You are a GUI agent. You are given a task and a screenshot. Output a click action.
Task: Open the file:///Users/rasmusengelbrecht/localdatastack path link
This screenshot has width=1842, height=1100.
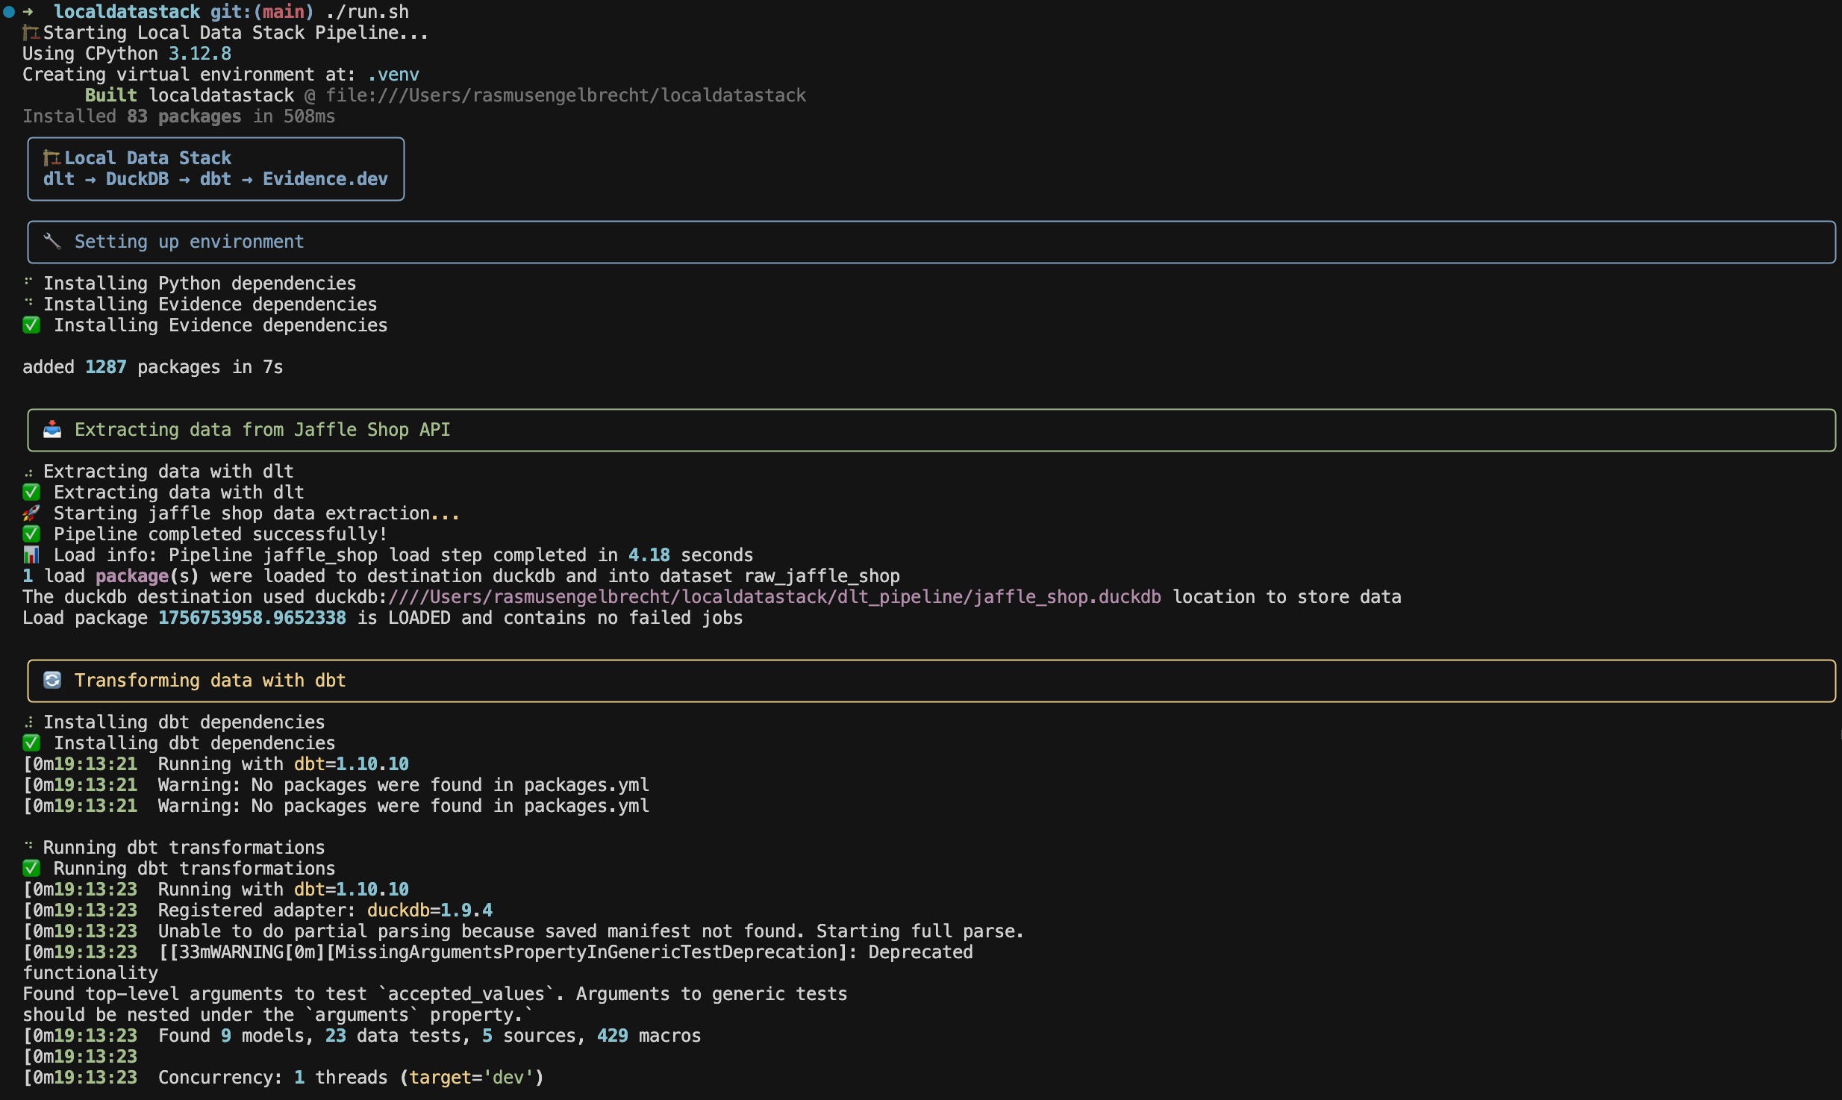(x=566, y=96)
